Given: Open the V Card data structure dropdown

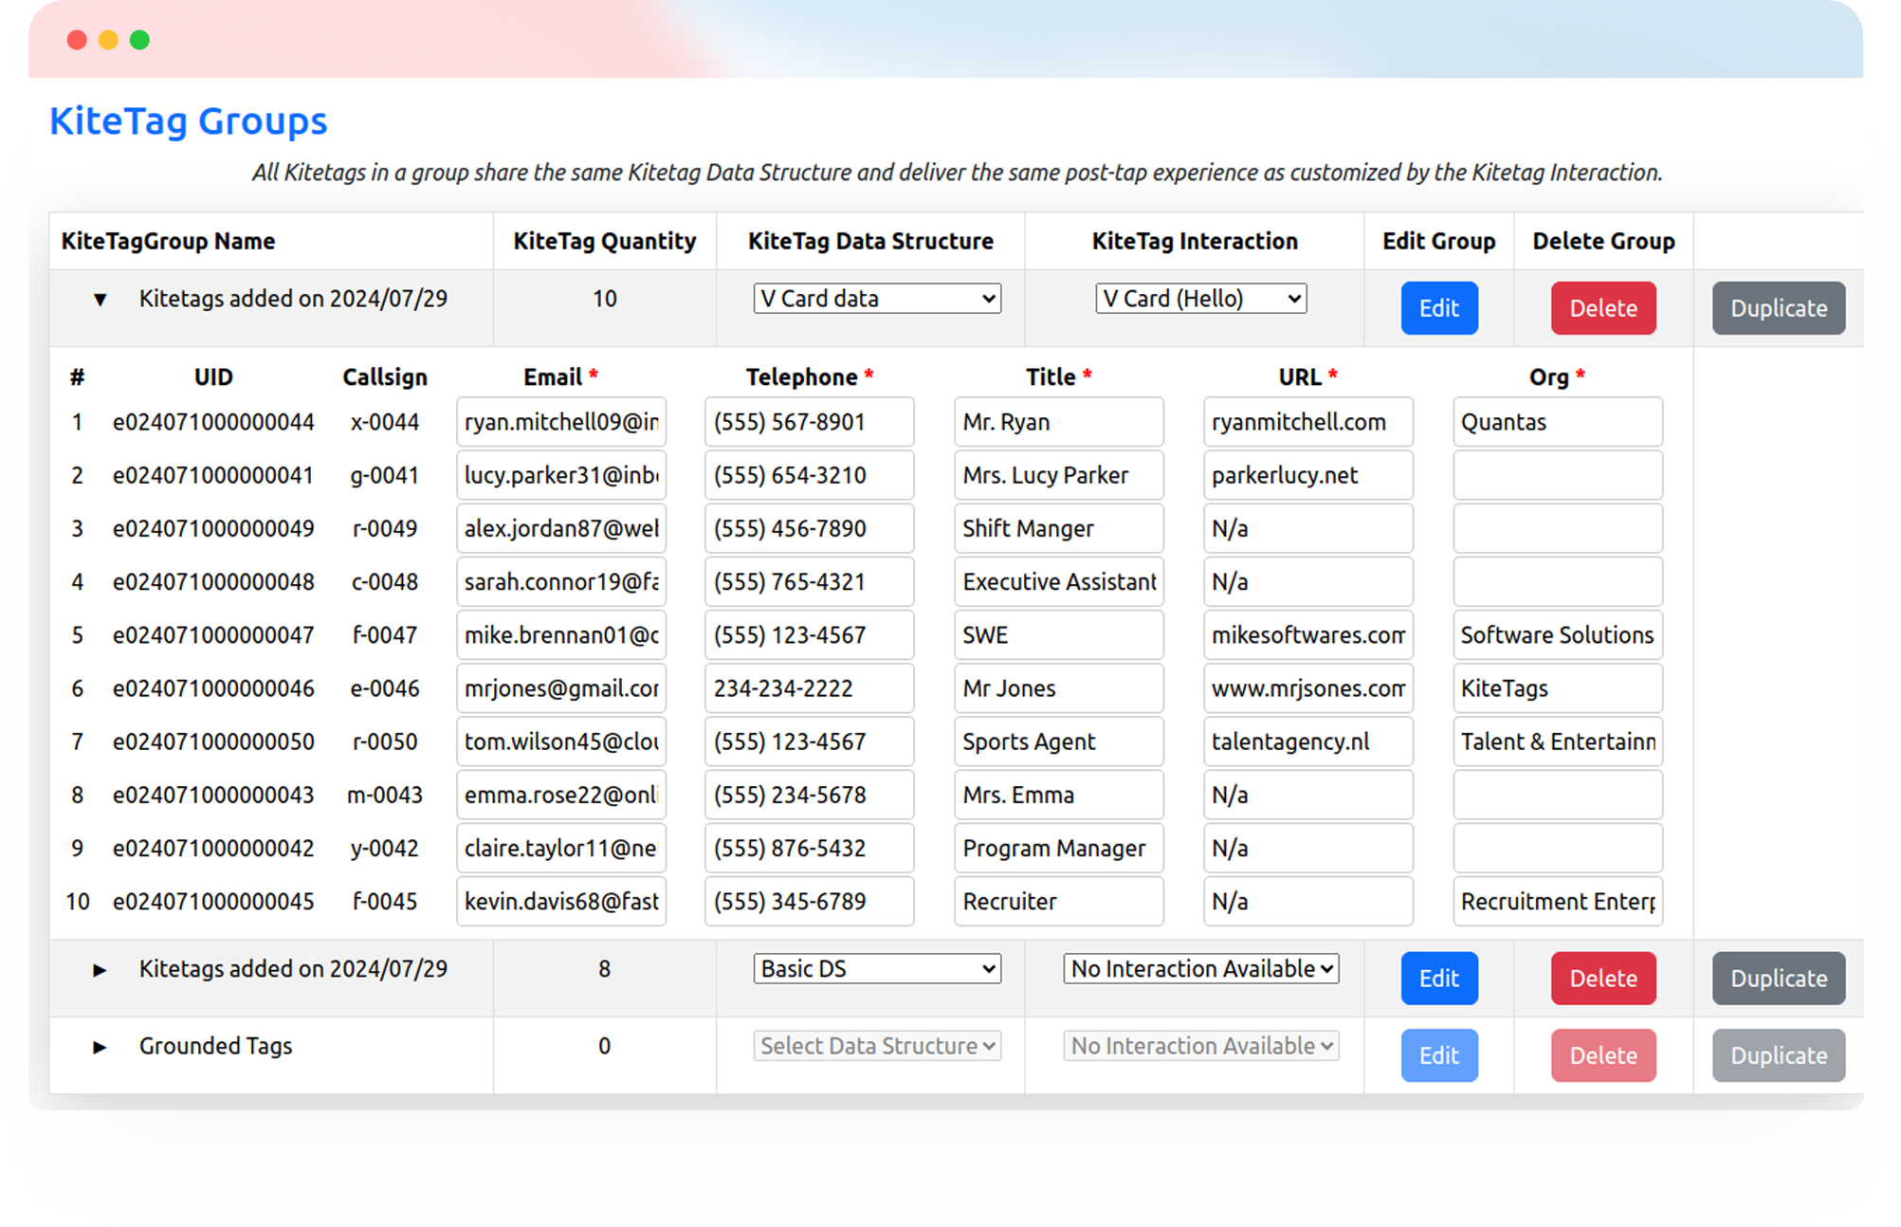Looking at the screenshot, I should [x=876, y=299].
